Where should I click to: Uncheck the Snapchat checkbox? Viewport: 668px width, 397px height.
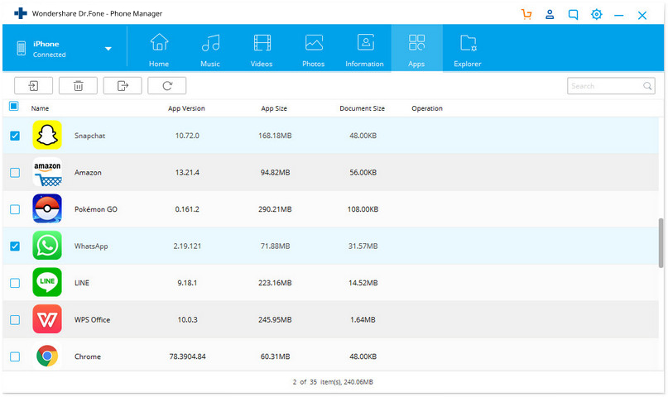[15, 136]
